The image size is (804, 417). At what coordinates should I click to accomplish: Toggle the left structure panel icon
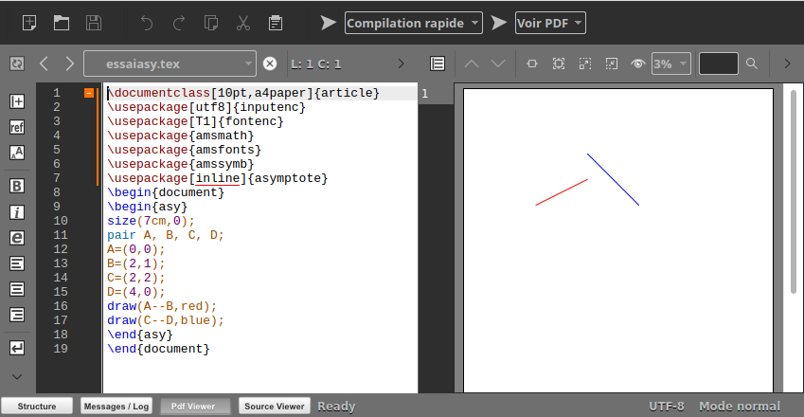[x=17, y=63]
